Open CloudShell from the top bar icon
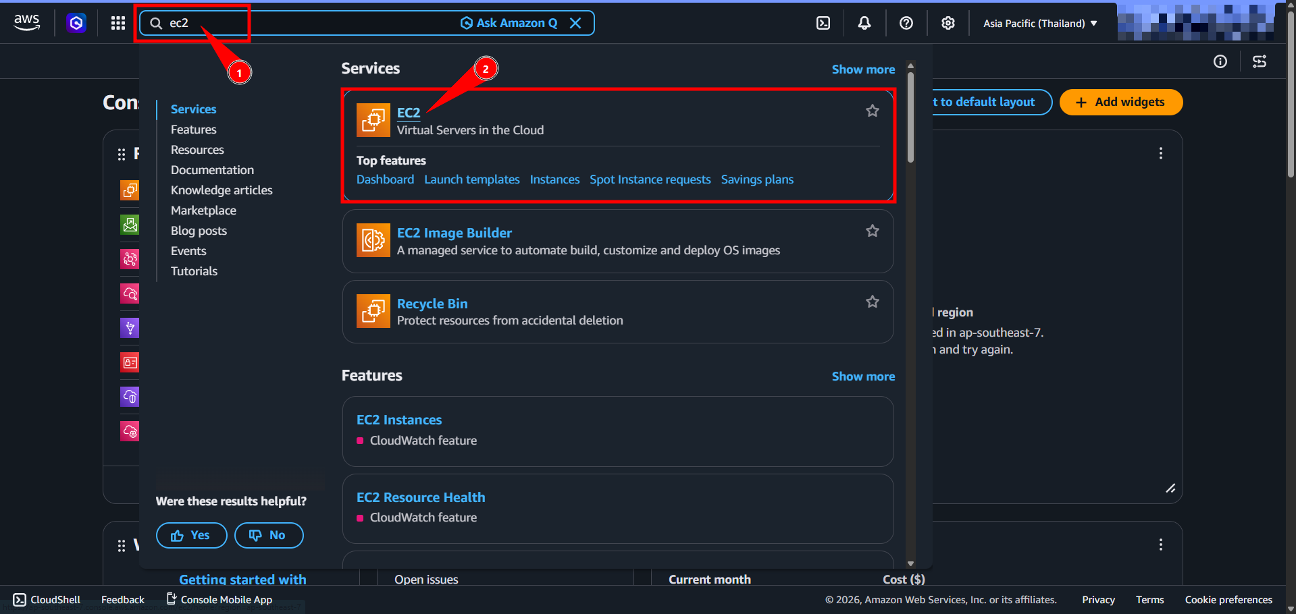This screenshot has width=1296, height=614. 823,23
